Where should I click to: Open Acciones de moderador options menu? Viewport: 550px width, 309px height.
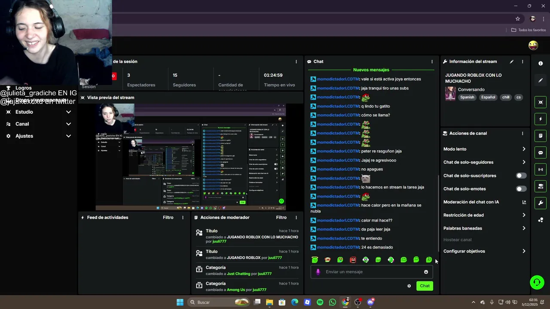pyautogui.click(x=296, y=218)
